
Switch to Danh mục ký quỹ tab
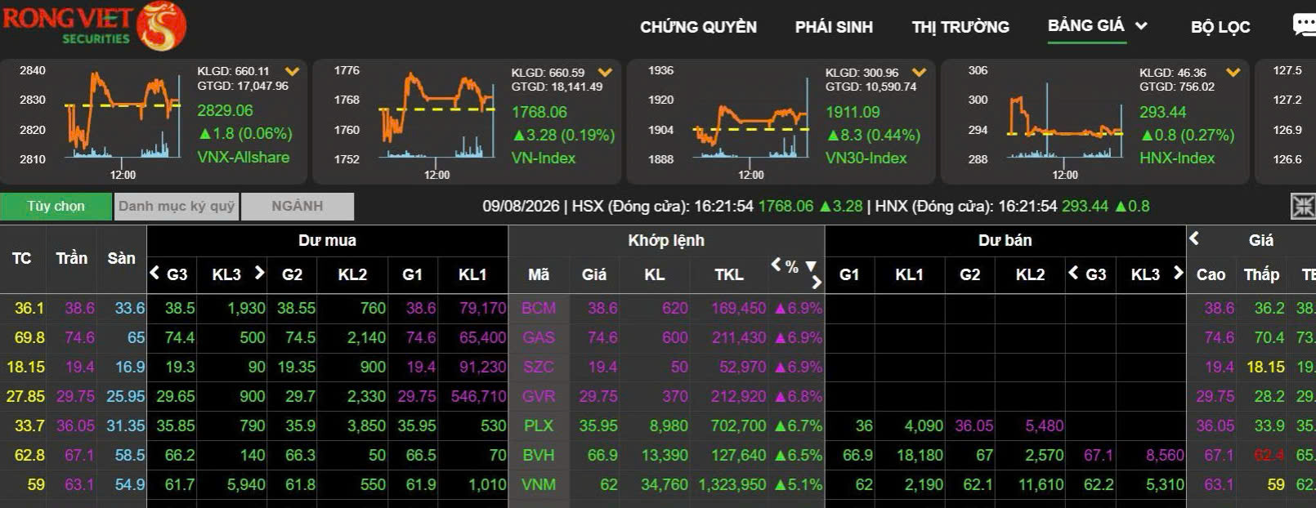177,207
